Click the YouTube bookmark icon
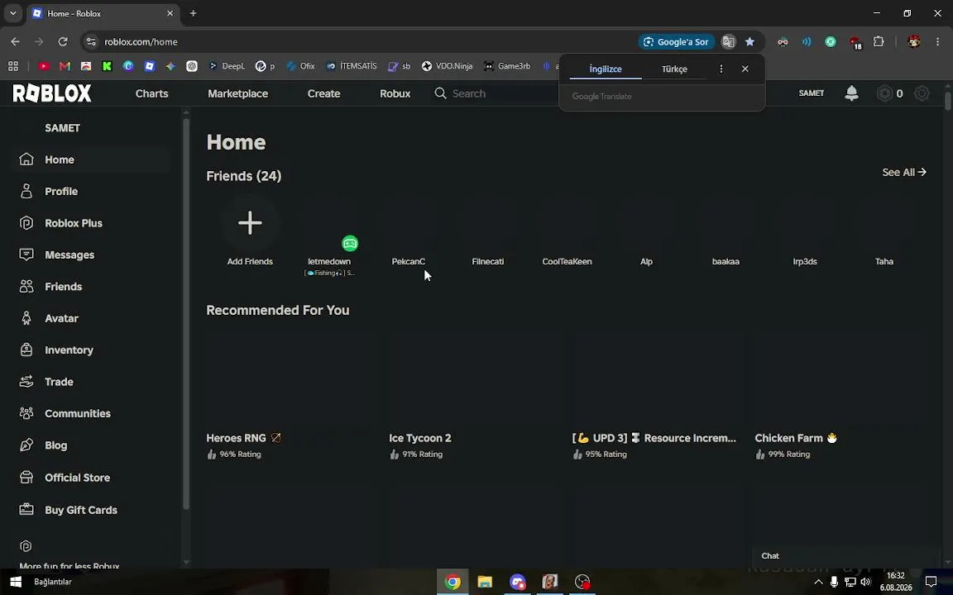The width and height of the screenshot is (953, 595). [44, 66]
